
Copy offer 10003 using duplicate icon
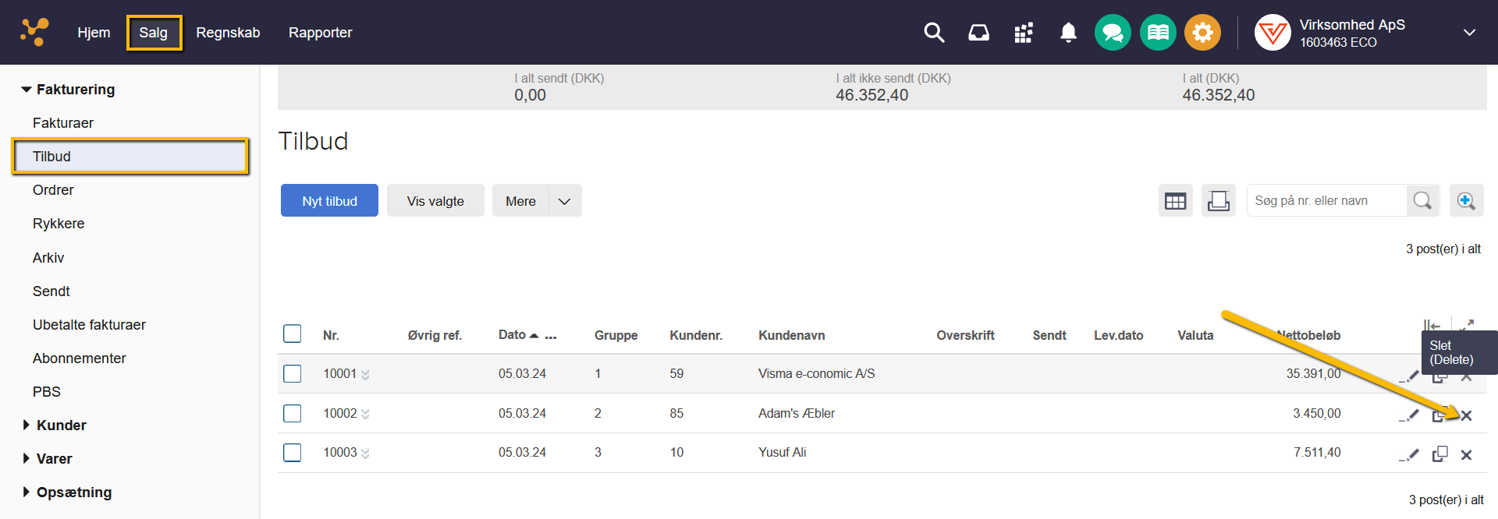(1439, 454)
